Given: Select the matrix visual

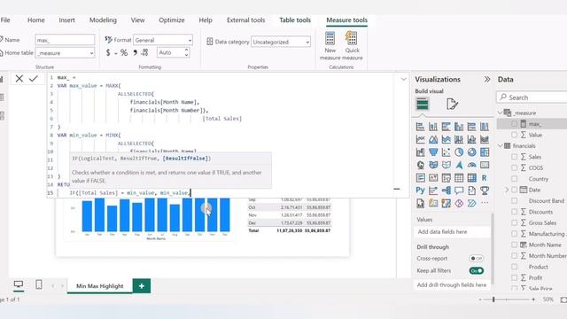Looking at the screenshot, I should pyautogui.click(x=471, y=177).
